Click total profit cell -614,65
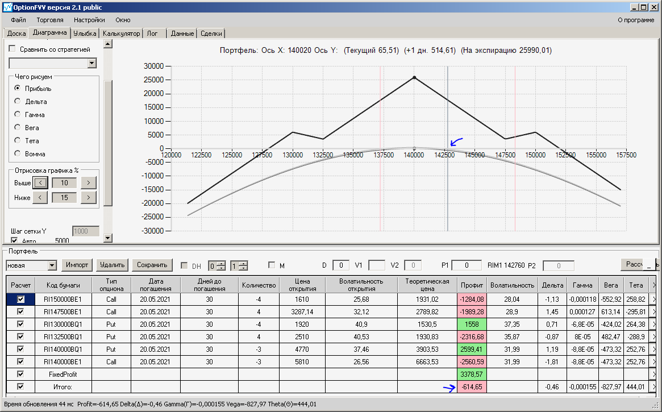This screenshot has height=412, width=662. click(472, 386)
